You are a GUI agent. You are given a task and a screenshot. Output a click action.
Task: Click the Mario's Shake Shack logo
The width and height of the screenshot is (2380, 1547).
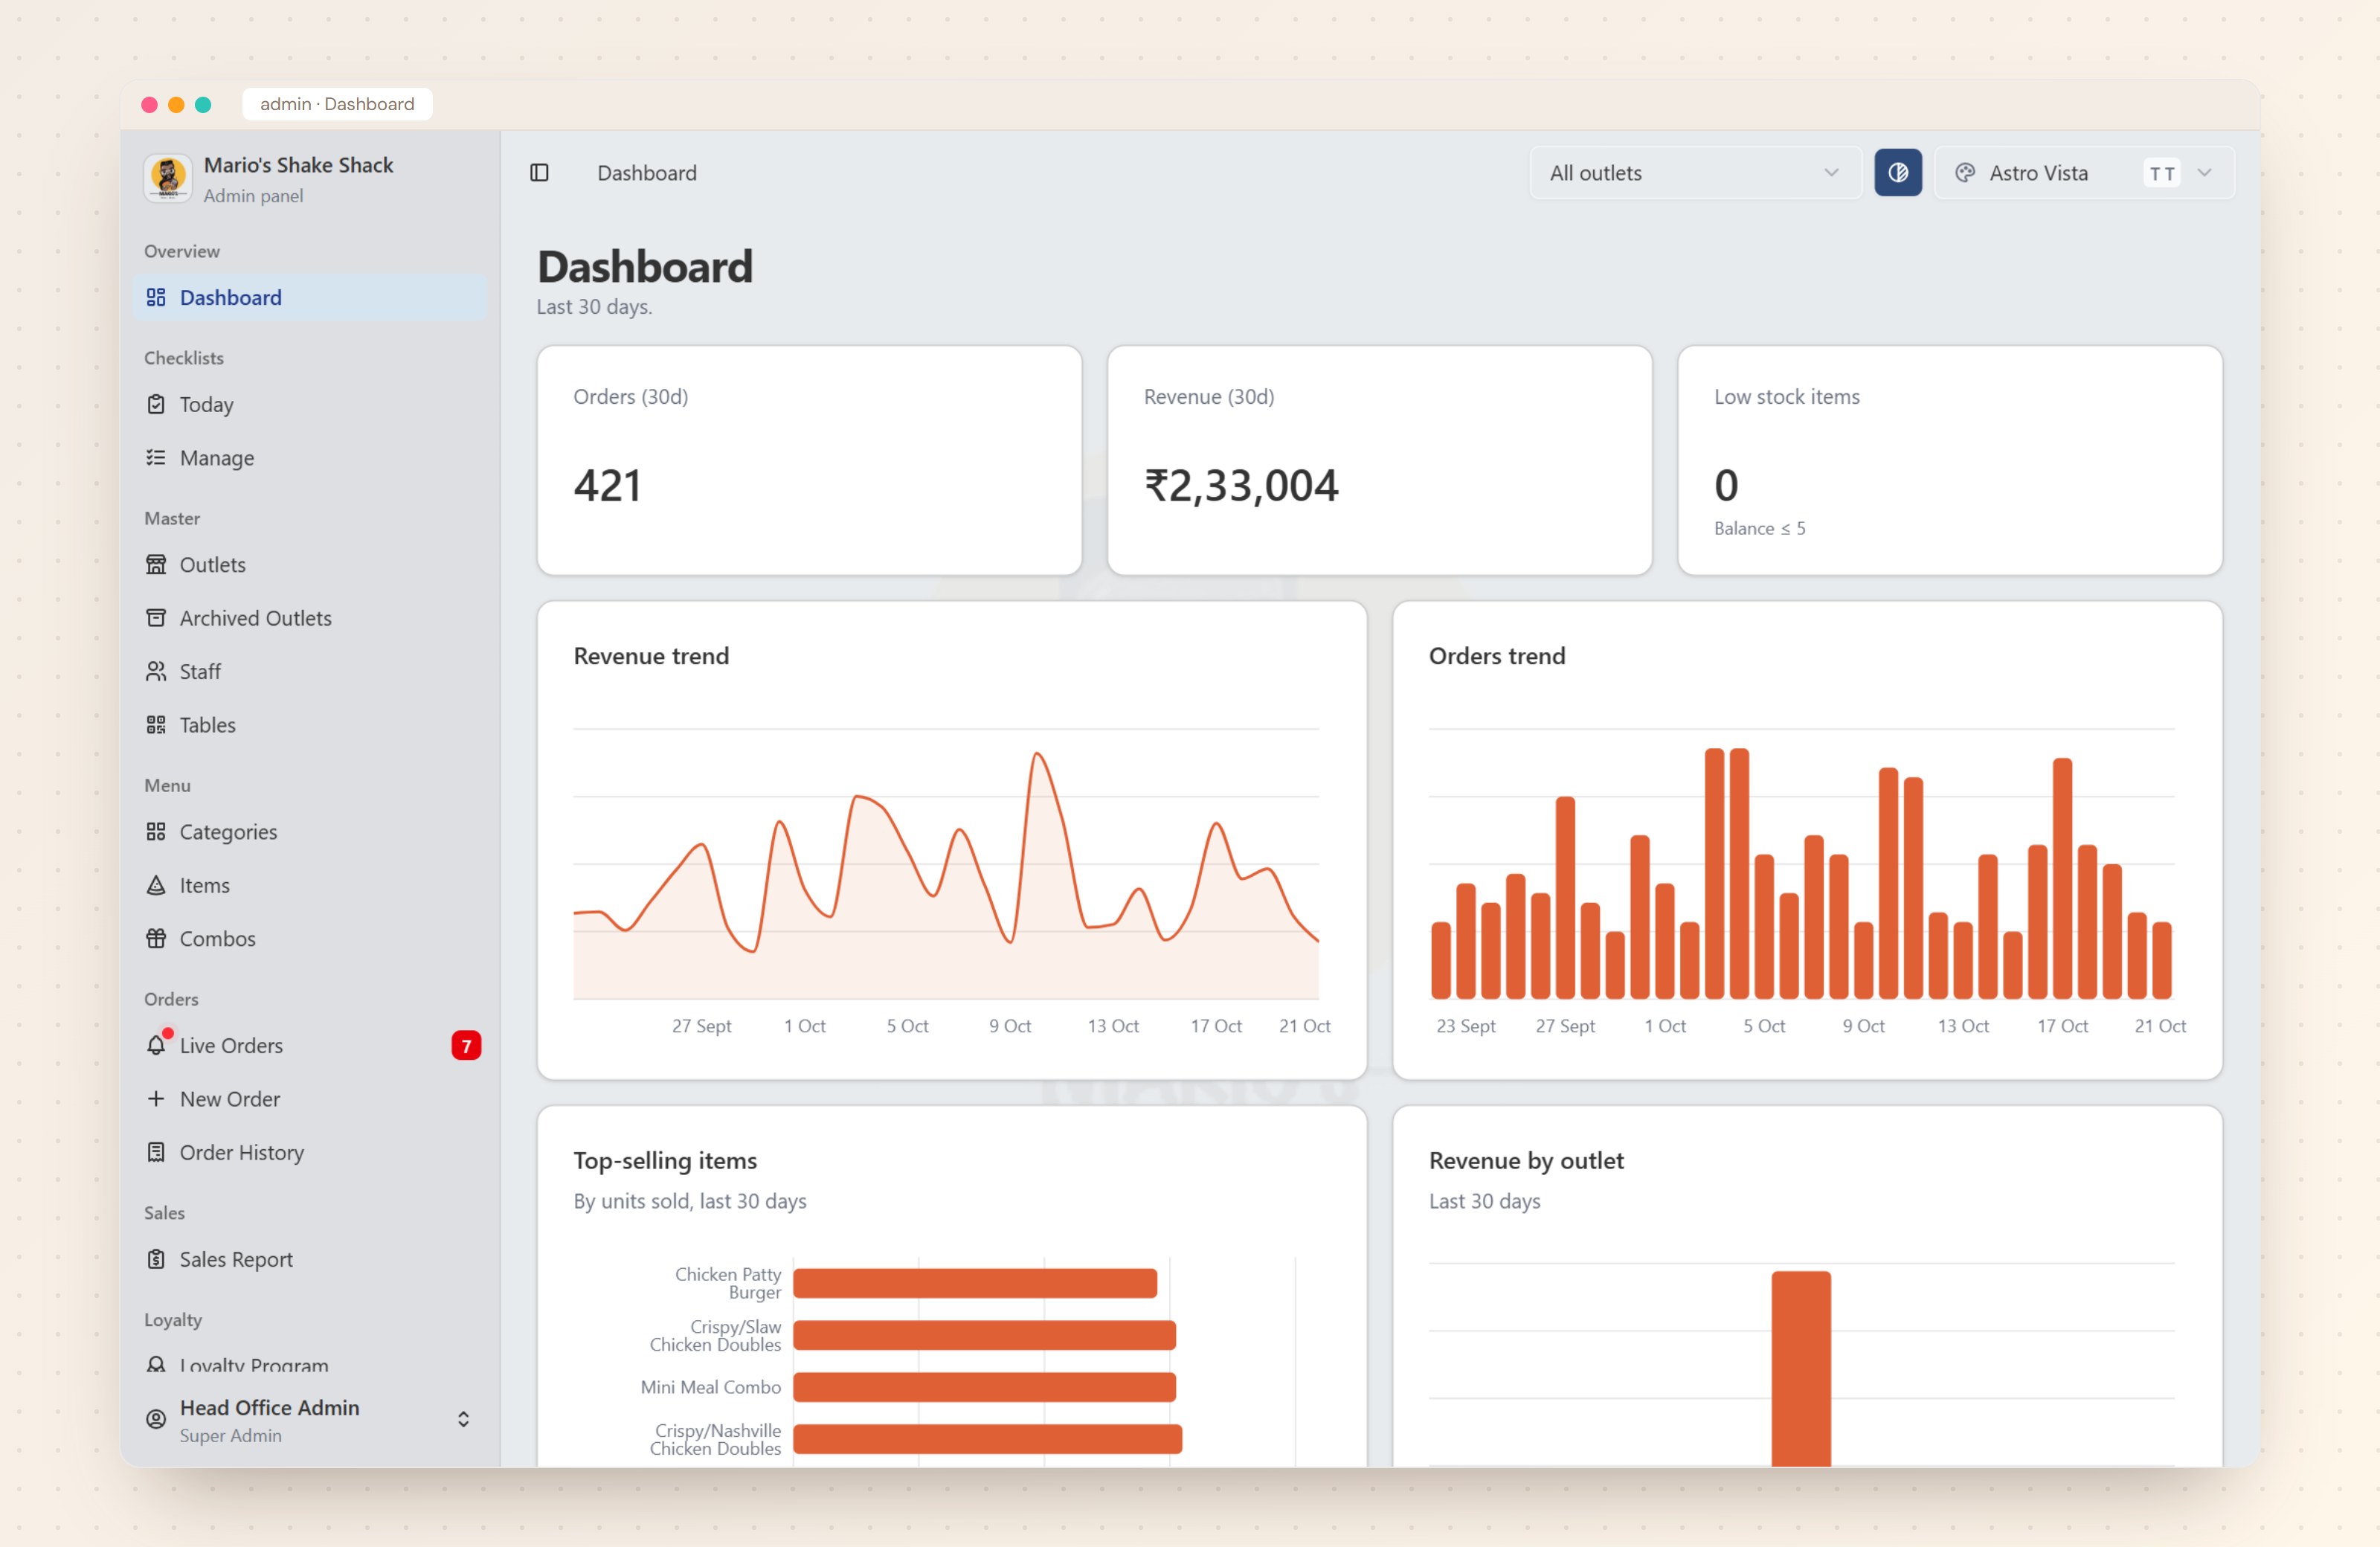pyautogui.click(x=168, y=179)
